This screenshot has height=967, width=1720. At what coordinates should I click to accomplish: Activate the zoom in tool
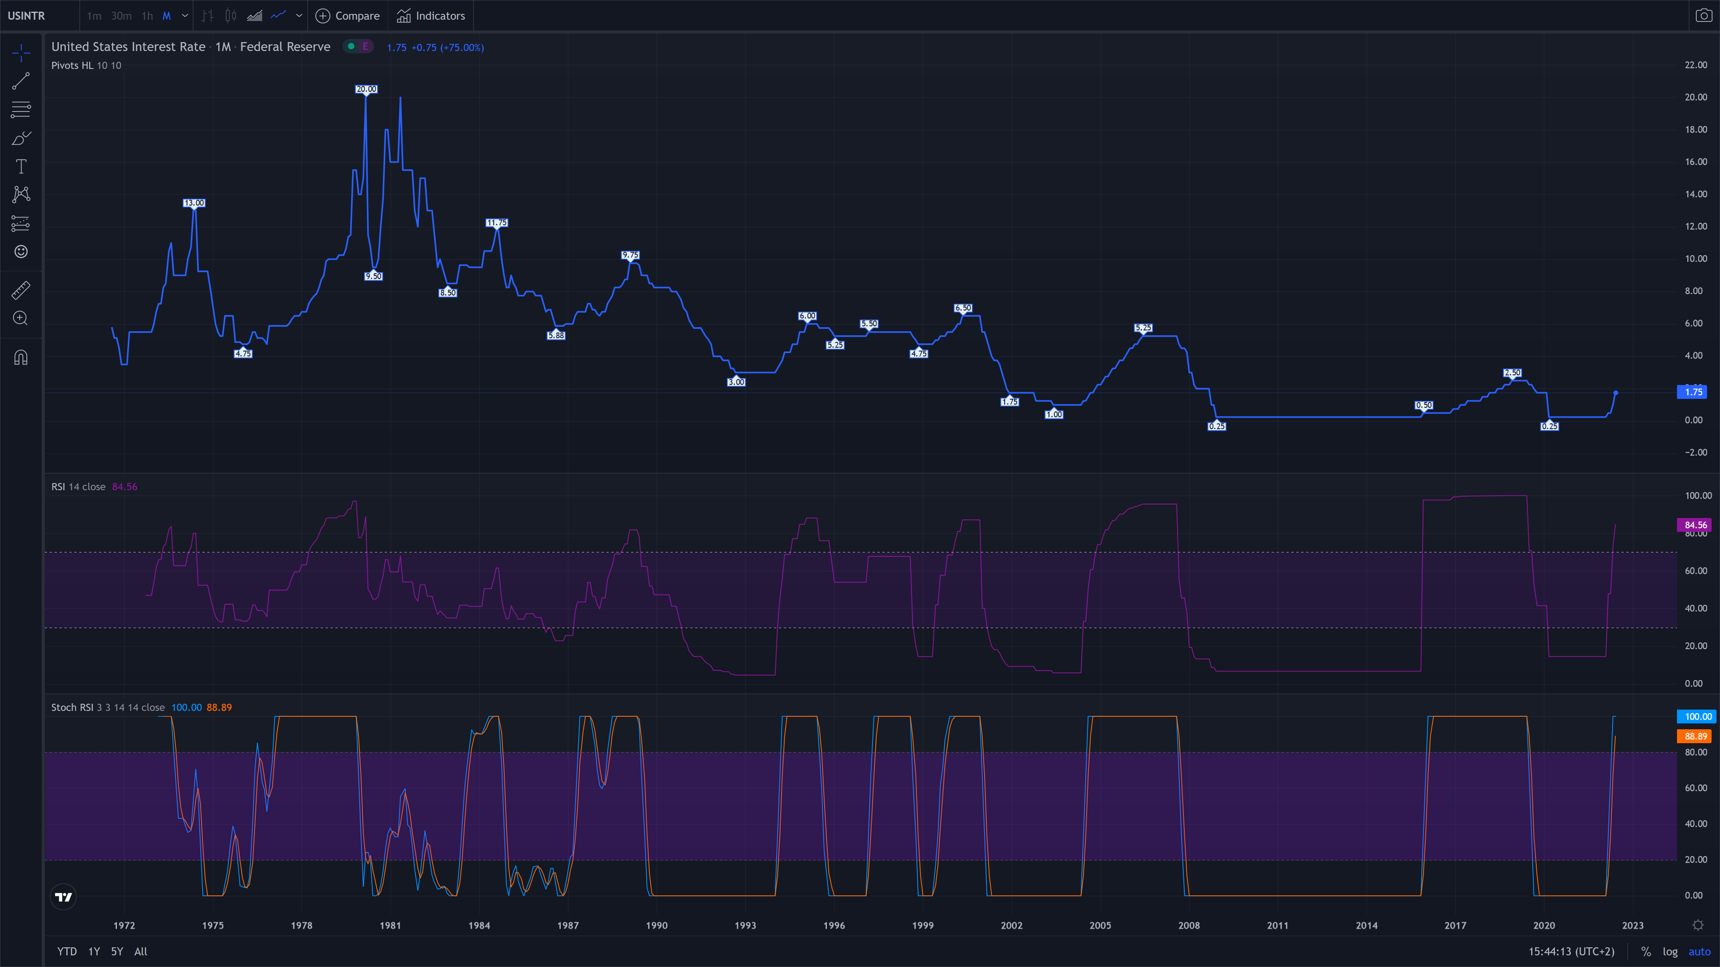(21, 318)
